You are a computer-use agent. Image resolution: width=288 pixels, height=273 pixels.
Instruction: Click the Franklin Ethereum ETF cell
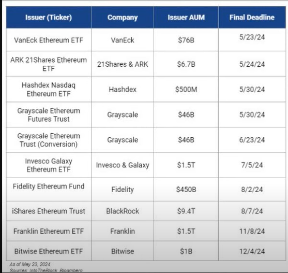49,231
